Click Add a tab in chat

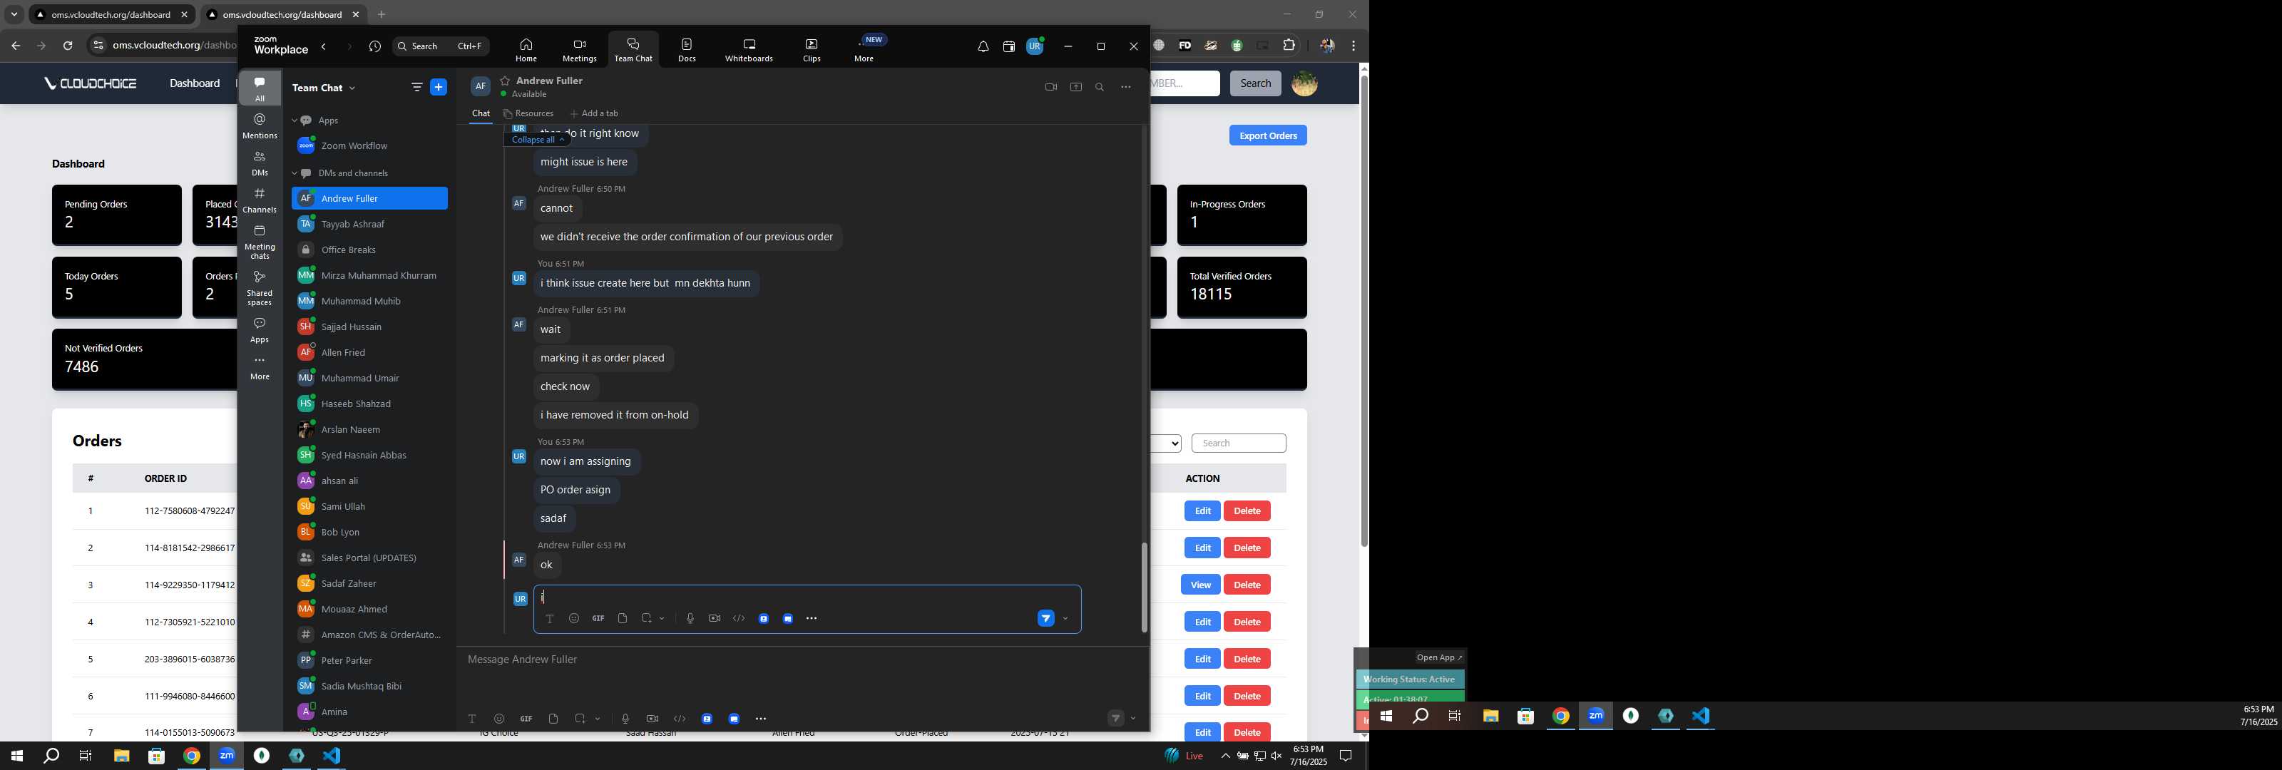pos(595,113)
